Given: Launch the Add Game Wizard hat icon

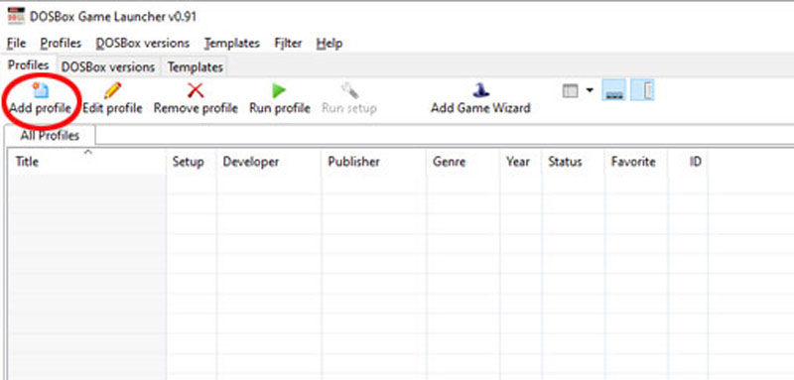Looking at the screenshot, I should 480,90.
